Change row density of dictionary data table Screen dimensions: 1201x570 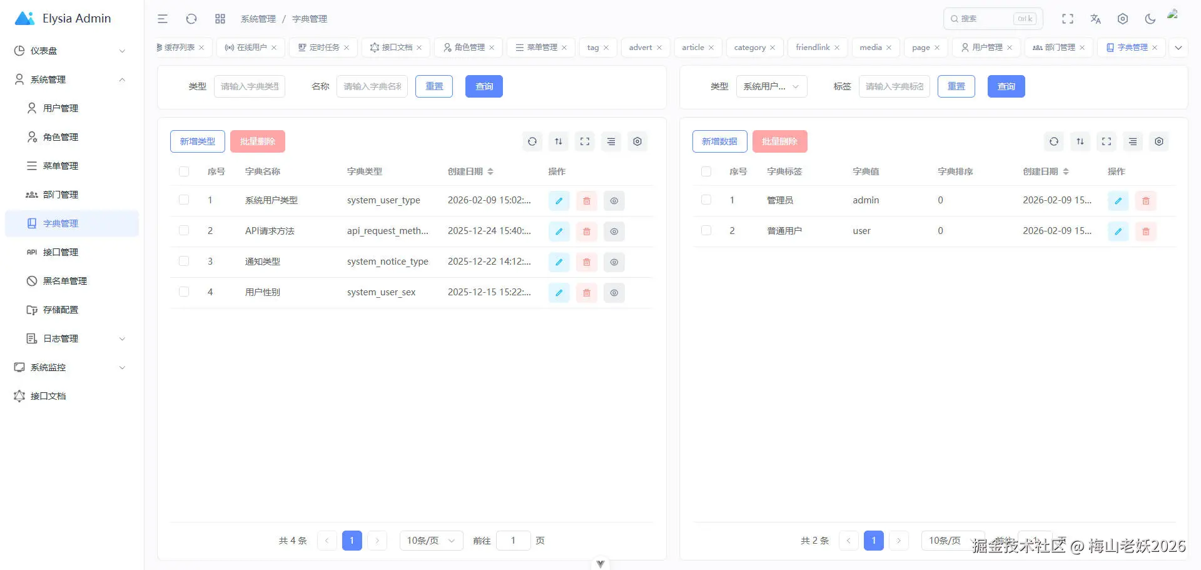click(1080, 141)
